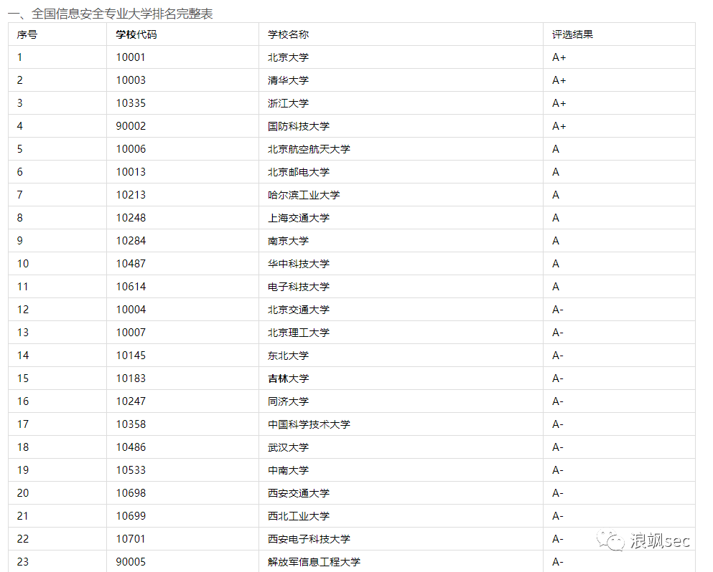
Task: Click school code 10248
Action: click(131, 218)
